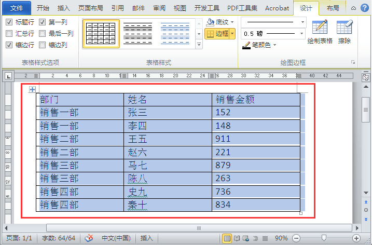This screenshot has width=372, height=245.
Task: Switch to the Page Layout (页面布局) tab
Action: pos(91,8)
